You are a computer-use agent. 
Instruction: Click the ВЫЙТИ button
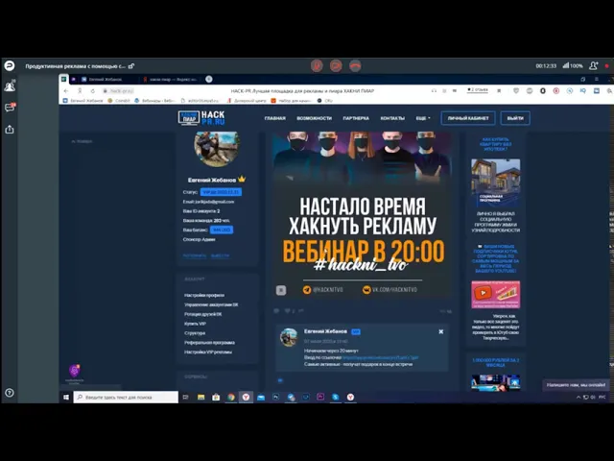point(515,118)
